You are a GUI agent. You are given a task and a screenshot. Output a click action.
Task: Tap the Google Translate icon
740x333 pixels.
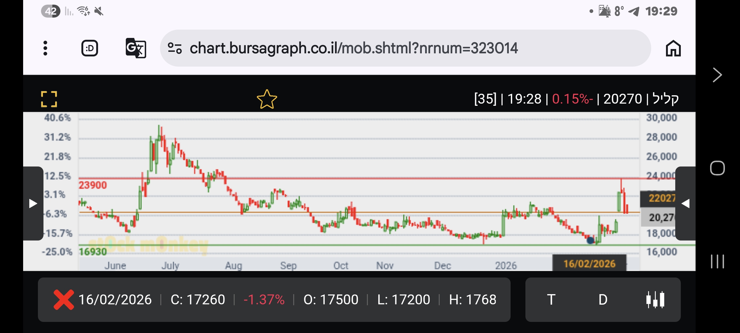pos(136,48)
